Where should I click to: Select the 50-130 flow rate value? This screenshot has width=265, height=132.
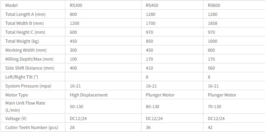pyautogui.click(x=76, y=107)
